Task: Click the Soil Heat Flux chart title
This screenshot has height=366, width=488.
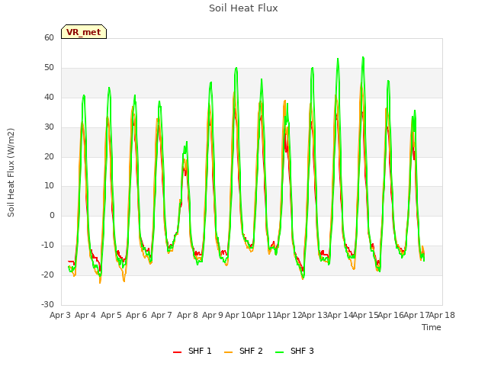Action: click(x=243, y=8)
